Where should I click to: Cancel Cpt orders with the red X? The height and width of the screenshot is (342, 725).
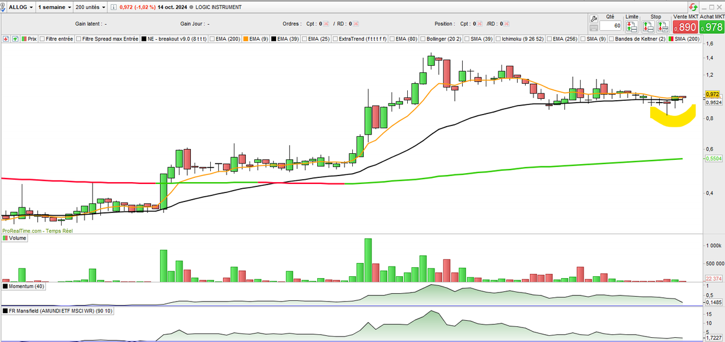tap(326, 24)
